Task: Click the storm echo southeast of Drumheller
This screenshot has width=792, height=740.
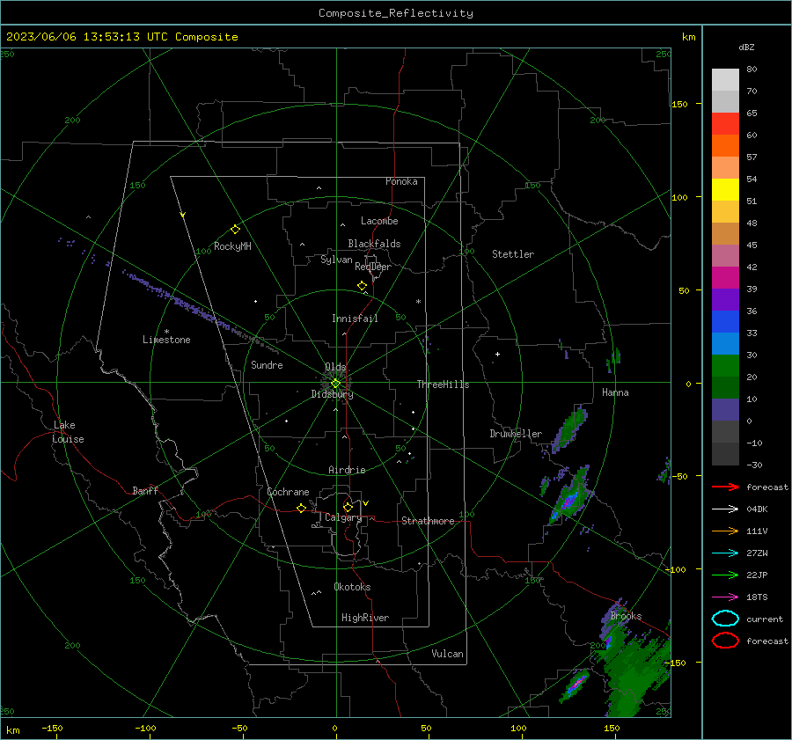Action: 570,429
